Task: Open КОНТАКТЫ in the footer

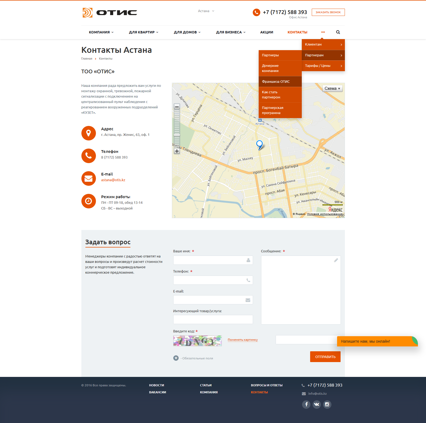Action: click(x=259, y=392)
